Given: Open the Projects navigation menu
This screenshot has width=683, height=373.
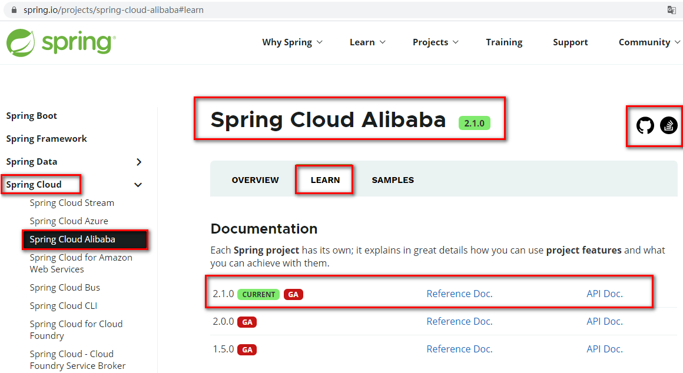Looking at the screenshot, I should [436, 42].
